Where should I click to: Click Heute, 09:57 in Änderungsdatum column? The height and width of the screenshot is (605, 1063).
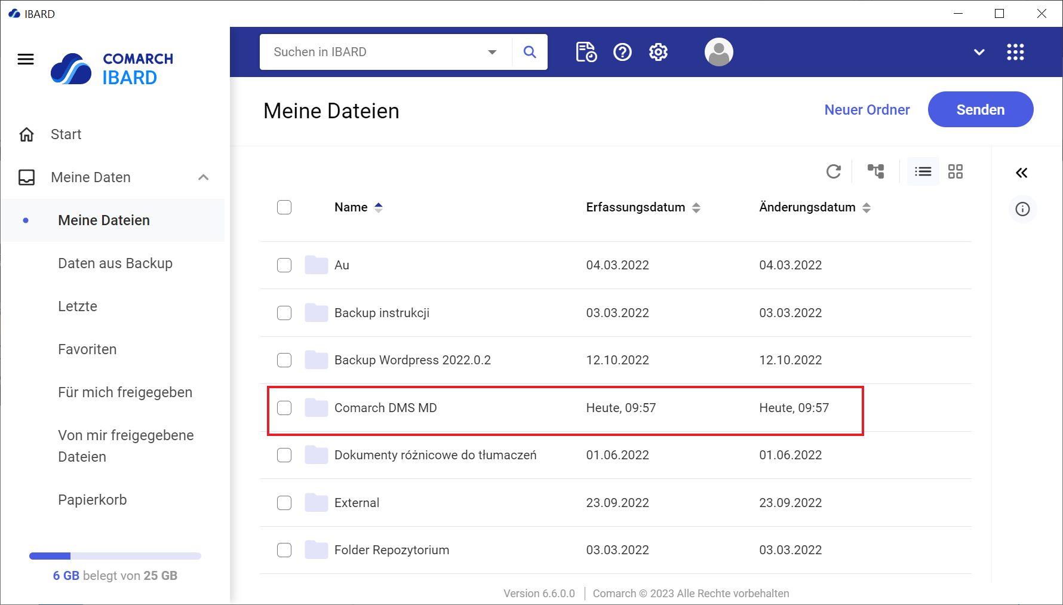click(794, 408)
